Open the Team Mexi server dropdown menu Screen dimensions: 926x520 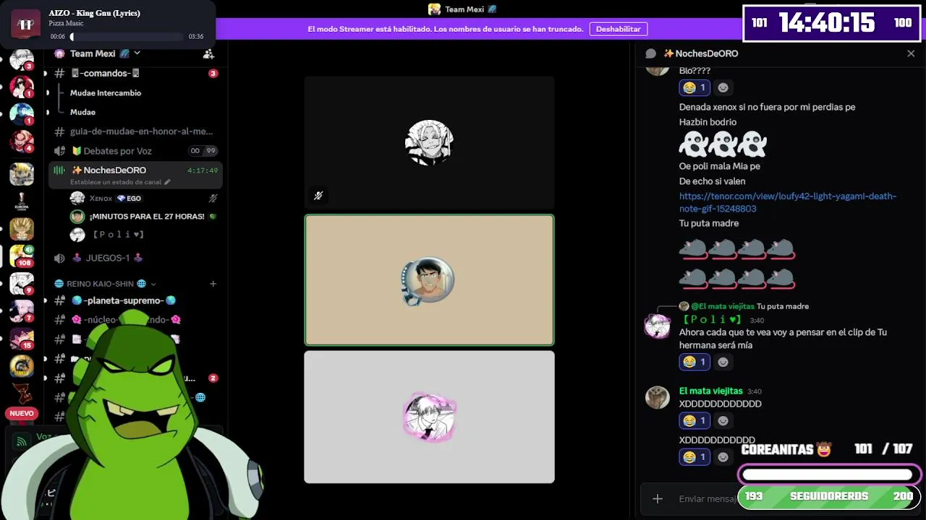137,53
